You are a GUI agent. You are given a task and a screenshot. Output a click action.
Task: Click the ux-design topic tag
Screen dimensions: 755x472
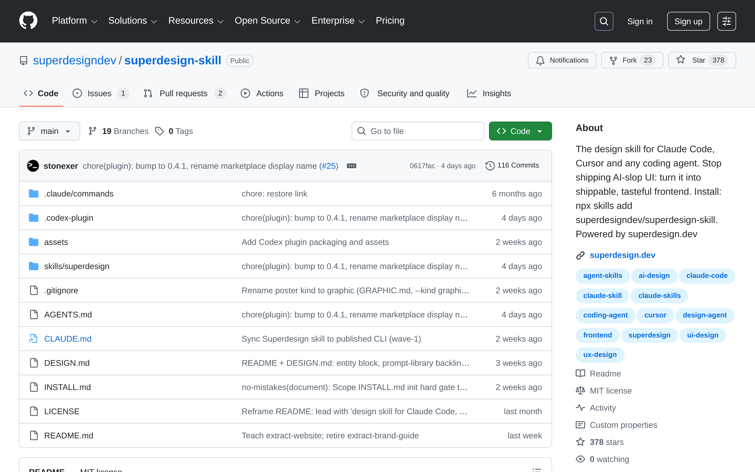(x=600, y=355)
